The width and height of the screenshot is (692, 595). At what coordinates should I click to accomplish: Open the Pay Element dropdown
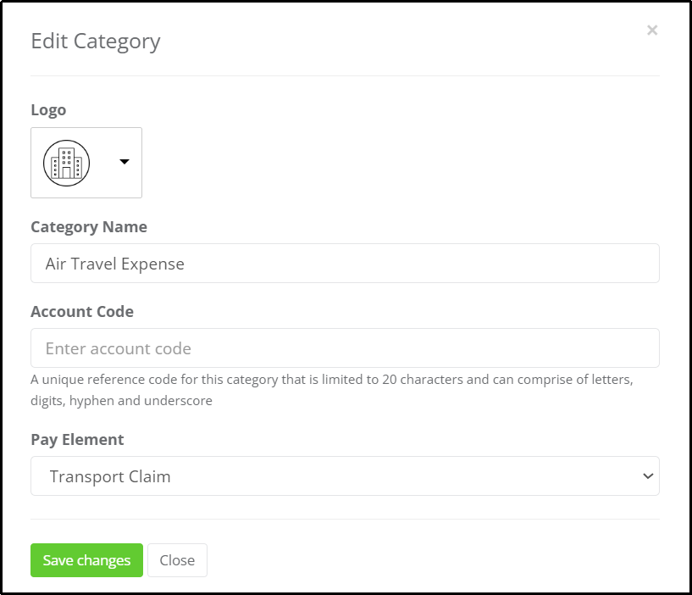click(345, 476)
